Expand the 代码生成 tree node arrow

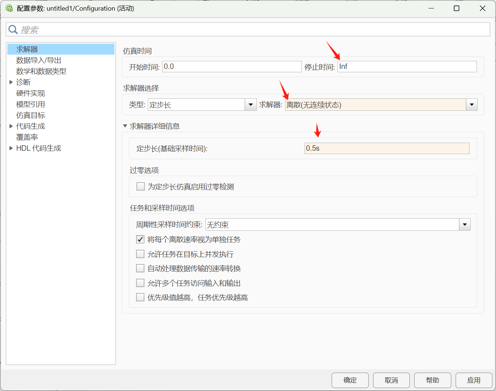point(11,126)
